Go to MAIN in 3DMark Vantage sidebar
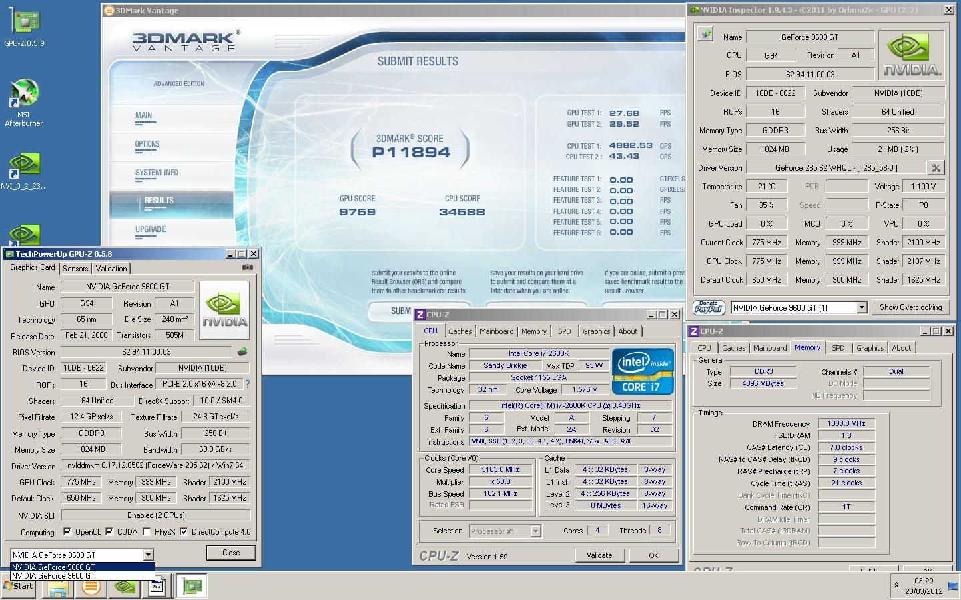Image resolution: width=961 pixels, height=600 pixels. (x=143, y=115)
